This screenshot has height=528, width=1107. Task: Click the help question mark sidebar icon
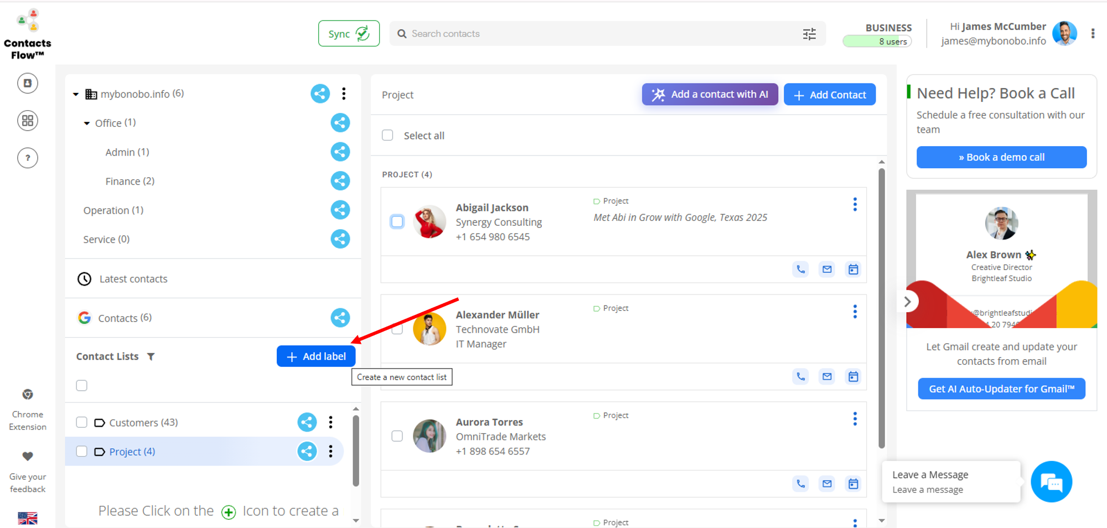(28, 158)
